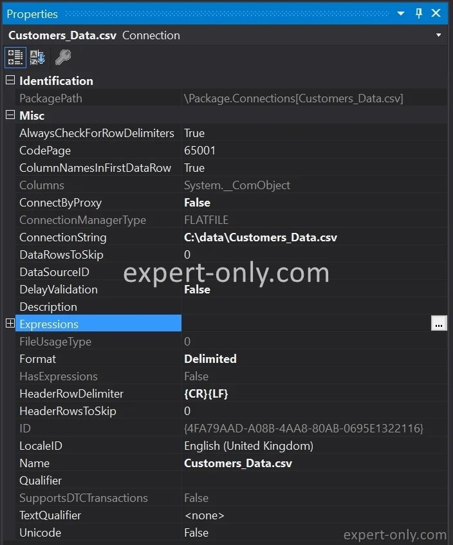Select the ColumnNamesInFirstDataRow property
The image size is (453, 545).
(x=95, y=168)
